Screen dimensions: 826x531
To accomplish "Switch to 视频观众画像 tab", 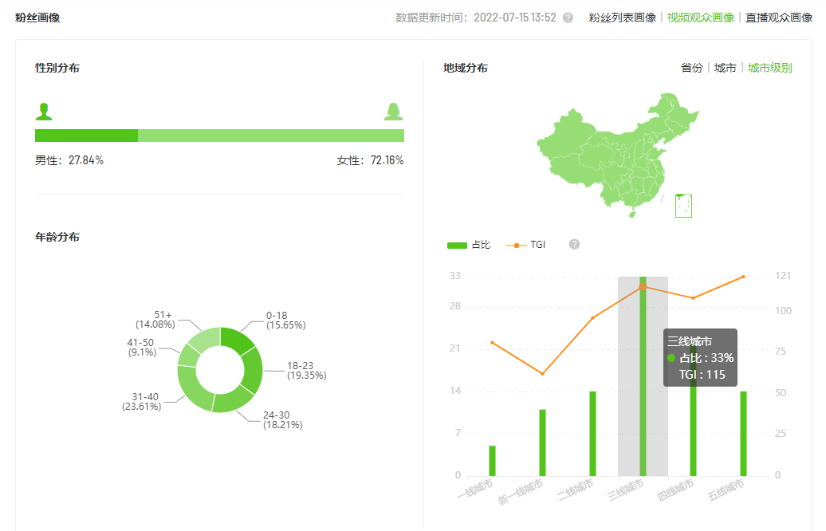I will coord(701,18).
